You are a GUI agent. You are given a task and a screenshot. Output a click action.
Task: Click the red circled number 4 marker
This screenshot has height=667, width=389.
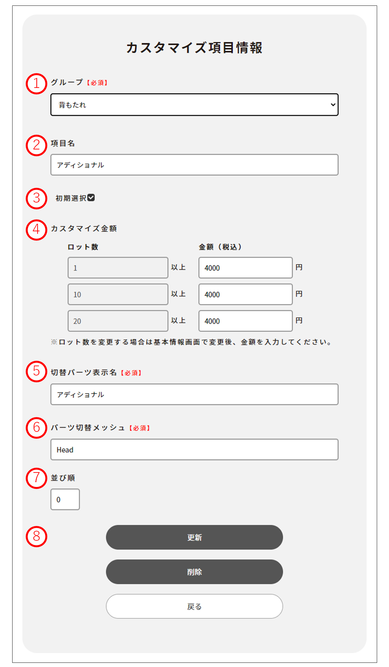[x=36, y=230]
